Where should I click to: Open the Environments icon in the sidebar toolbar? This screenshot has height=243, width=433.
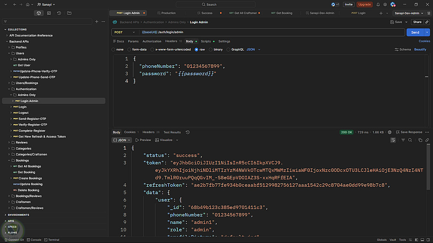(49, 13)
